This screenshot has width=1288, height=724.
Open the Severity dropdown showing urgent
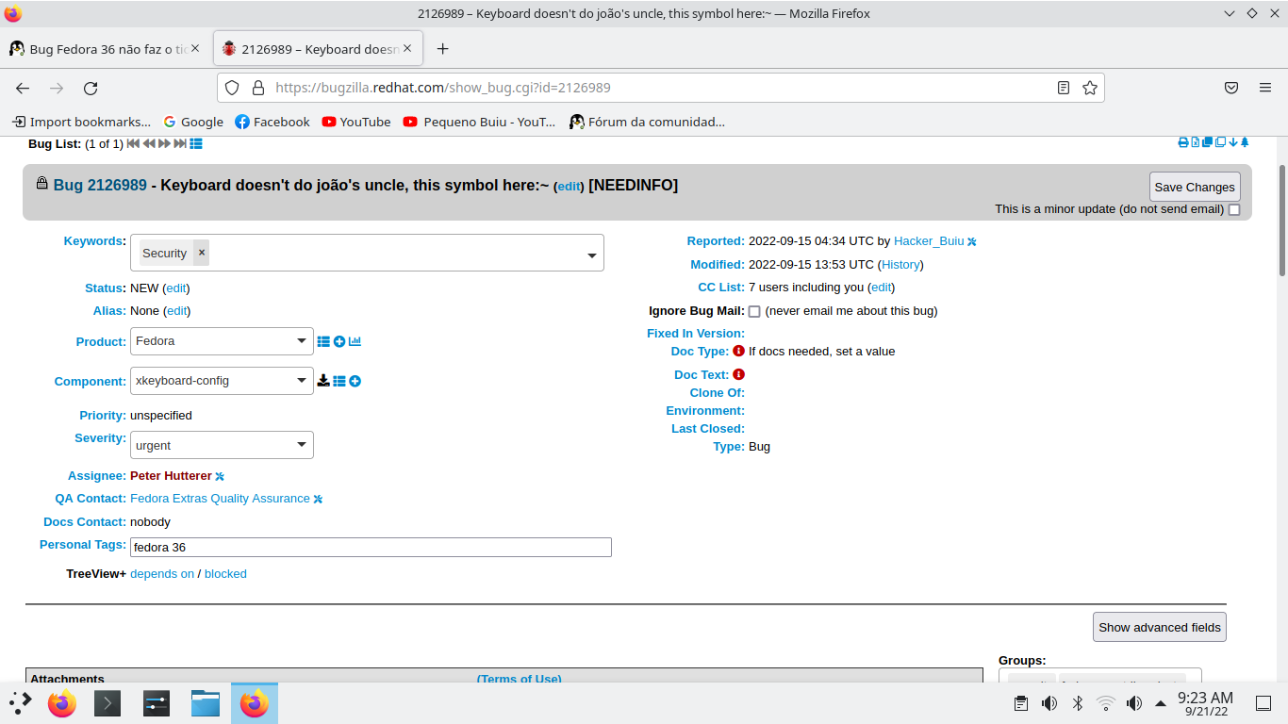[x=222, y=445]
